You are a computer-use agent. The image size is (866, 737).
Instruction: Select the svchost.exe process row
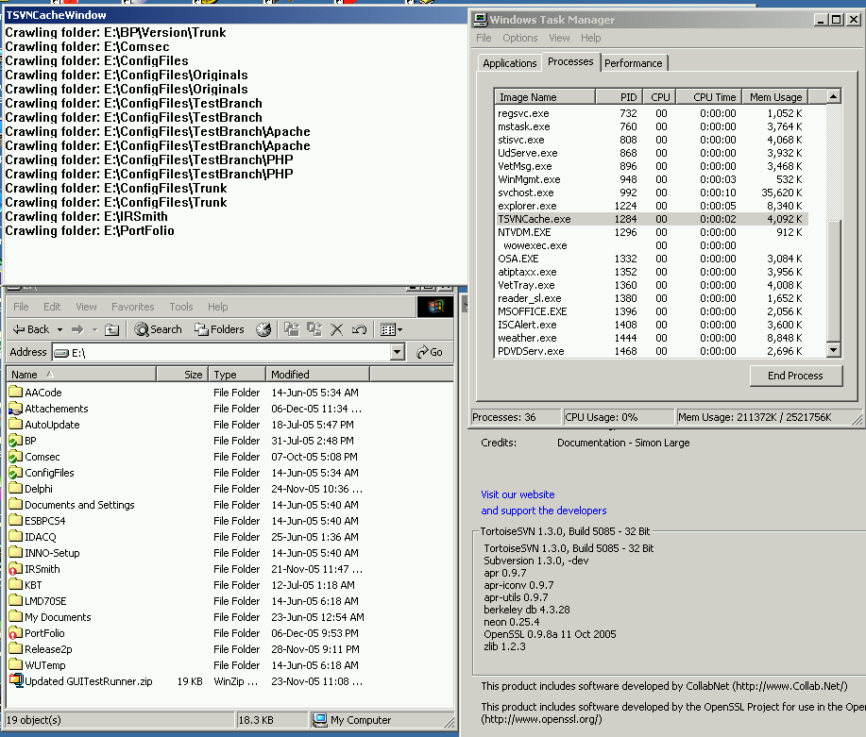652,193
